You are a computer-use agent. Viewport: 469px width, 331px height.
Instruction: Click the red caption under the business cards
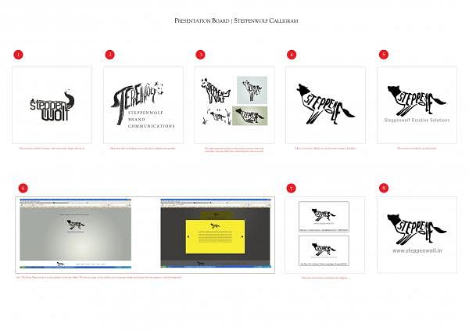click(325, 278)
